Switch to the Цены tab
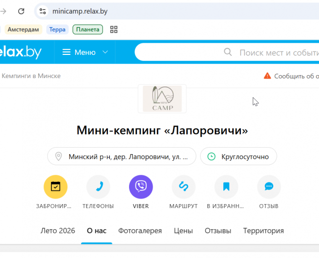The image size is (319, 258). 183,231
